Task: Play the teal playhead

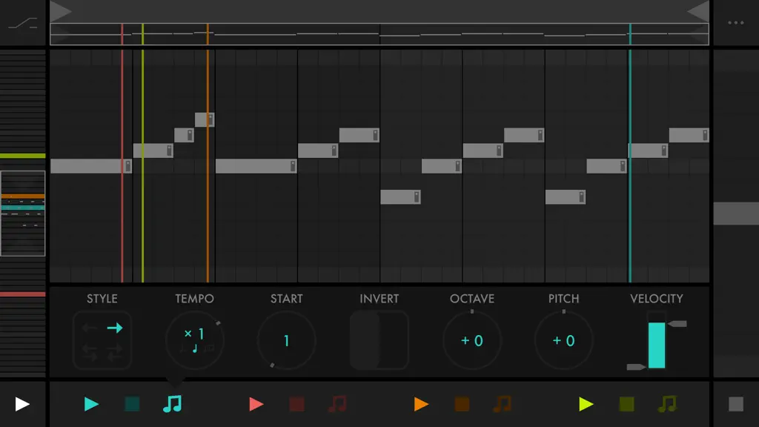Action: (91, 404)
